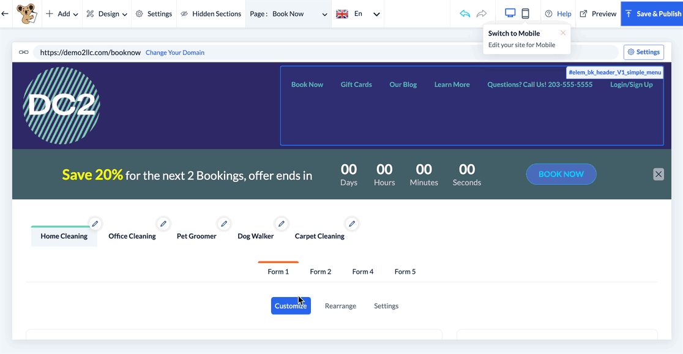Select the Dog Walker tab
The width and height of the screenshot is (683, 354).
[256, 236]
